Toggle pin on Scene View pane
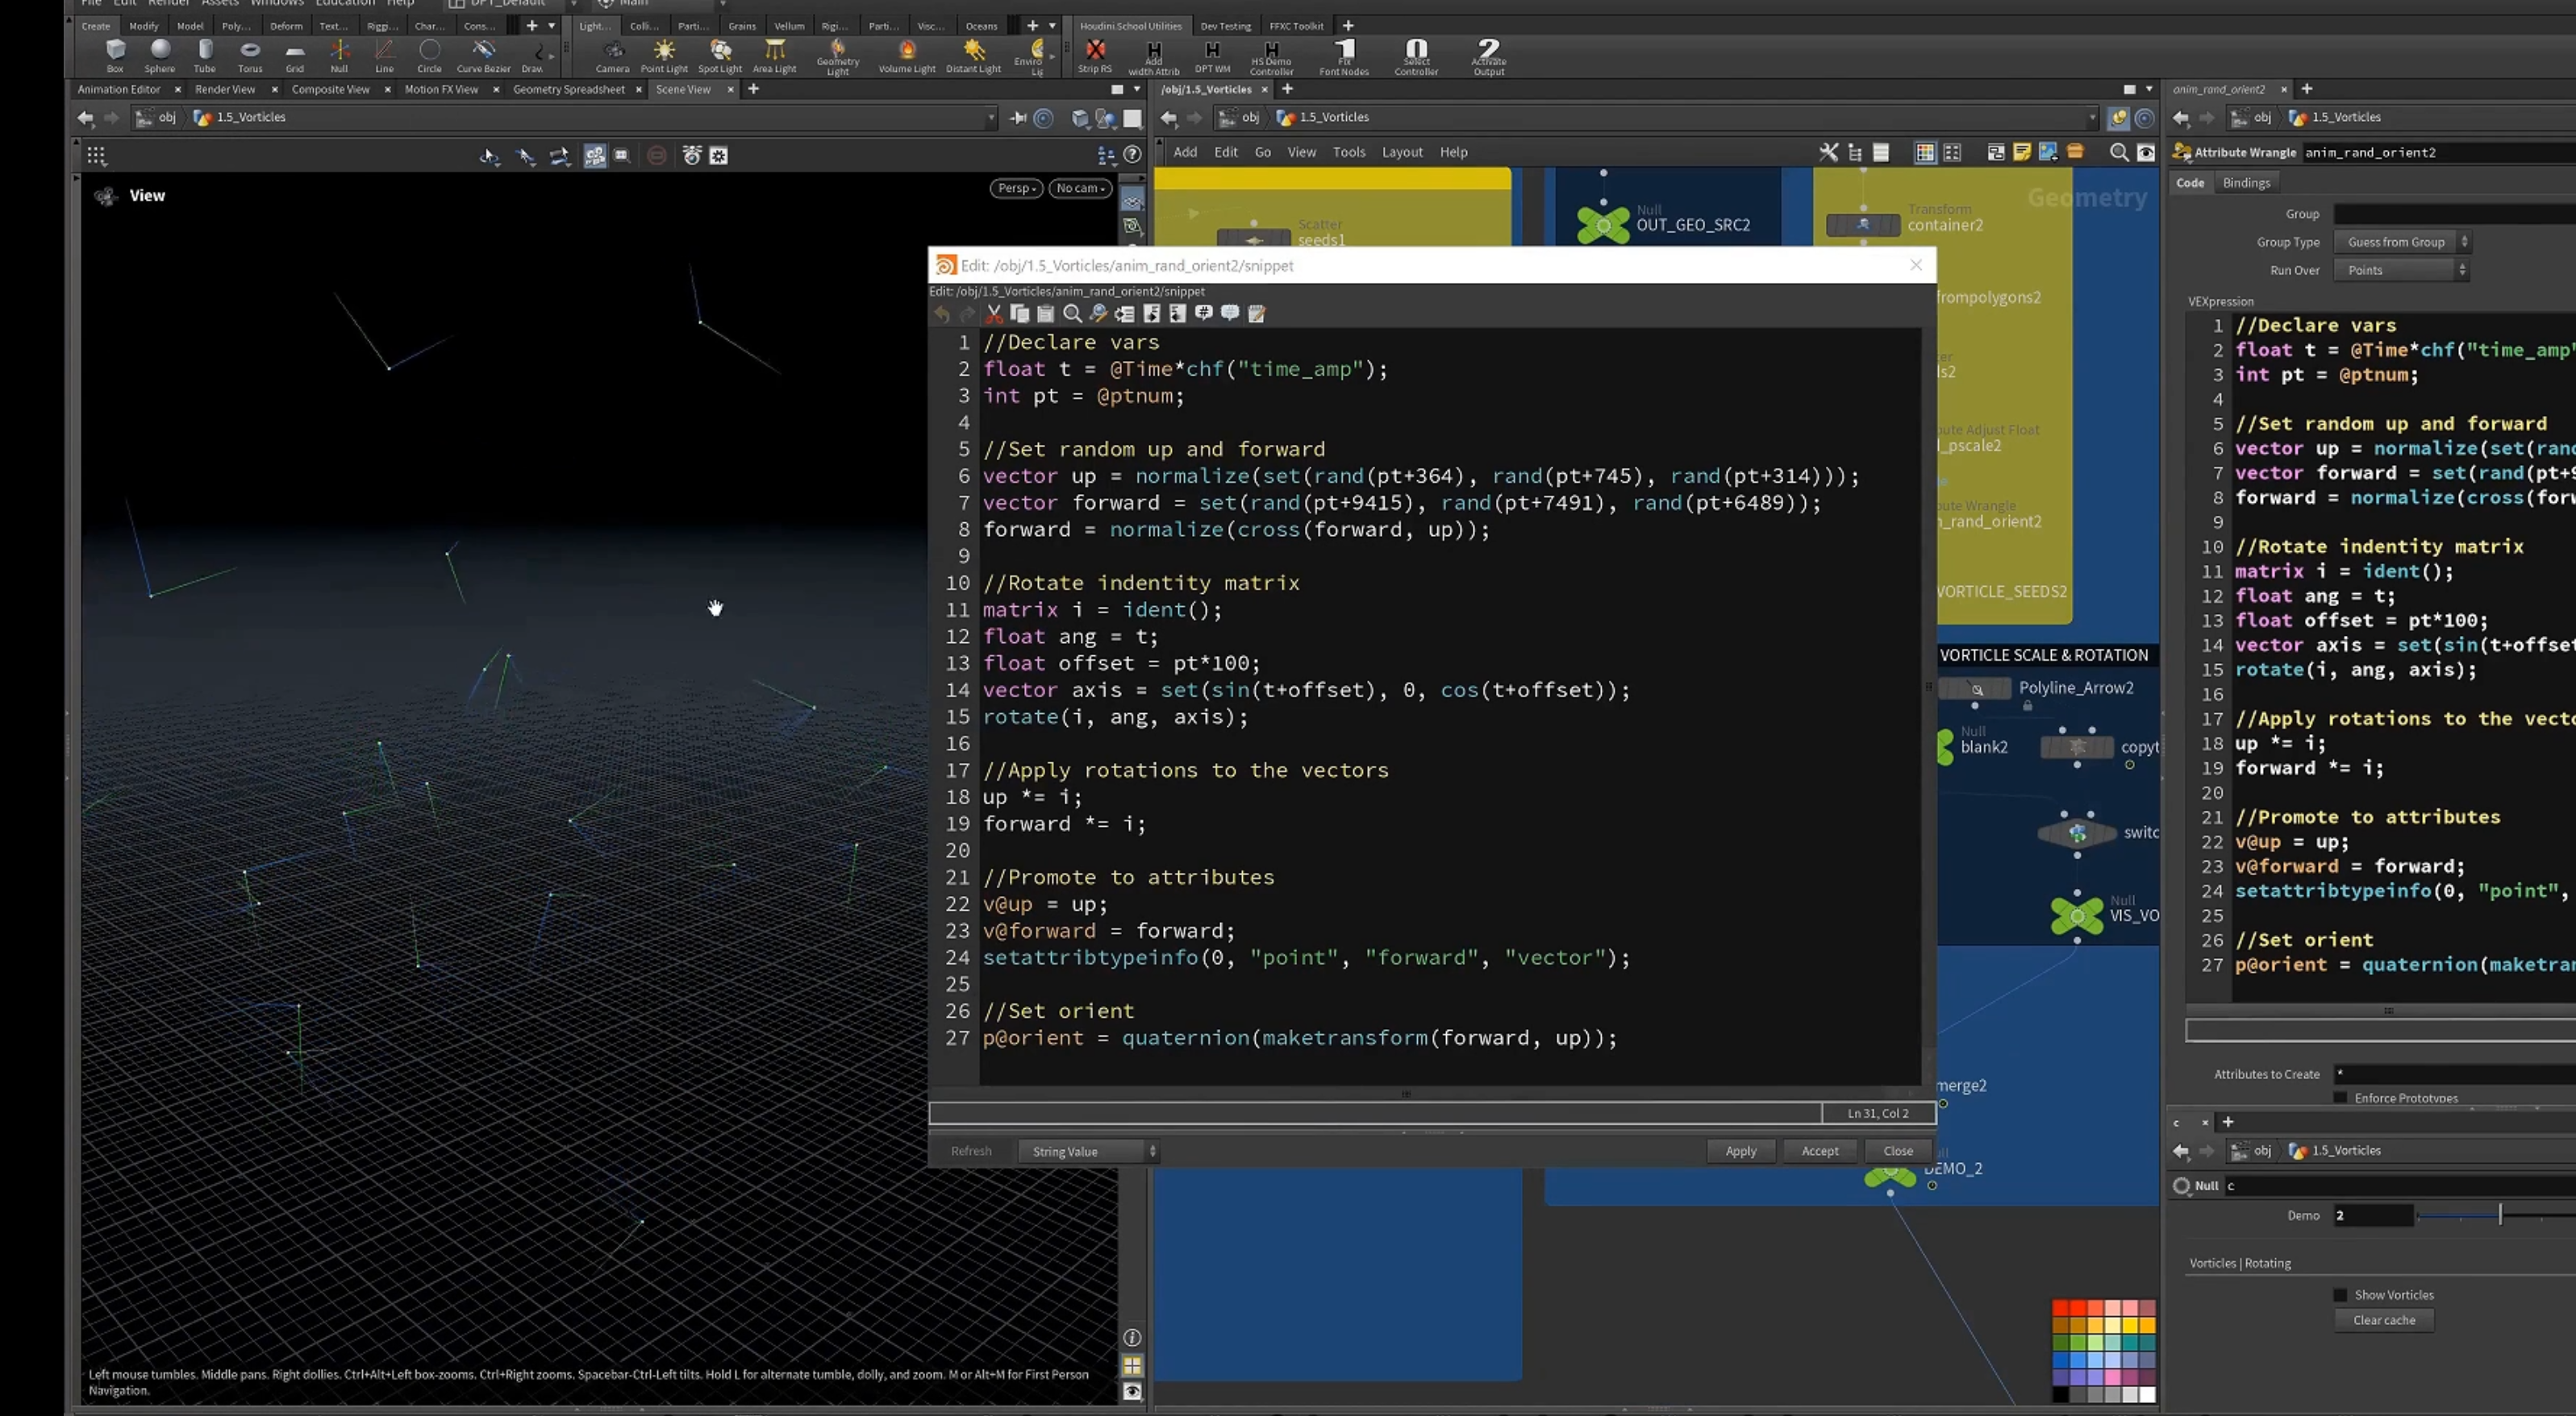The height and width of the screenshot is (1416, 2576). pos(1018,118)
